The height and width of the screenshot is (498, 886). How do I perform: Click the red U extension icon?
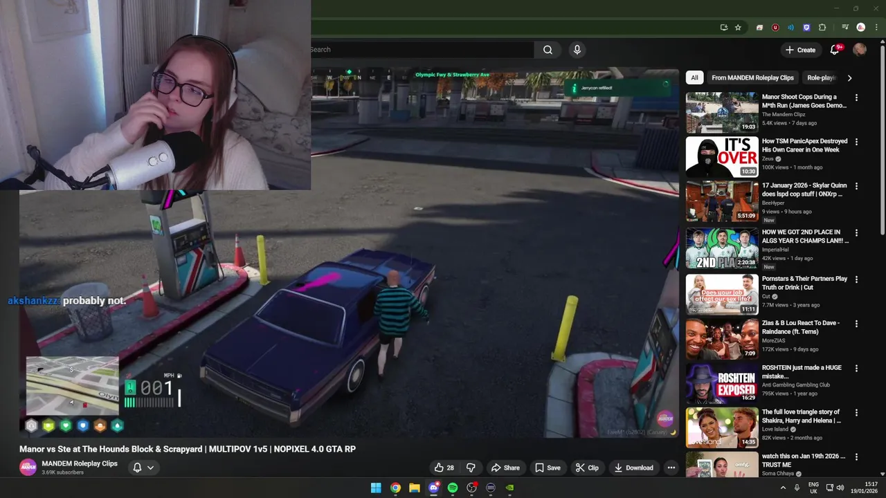775,28
